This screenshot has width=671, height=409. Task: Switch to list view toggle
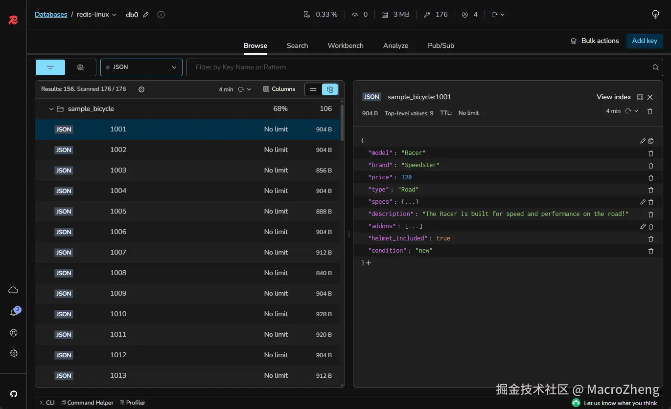tap(313, 89)
